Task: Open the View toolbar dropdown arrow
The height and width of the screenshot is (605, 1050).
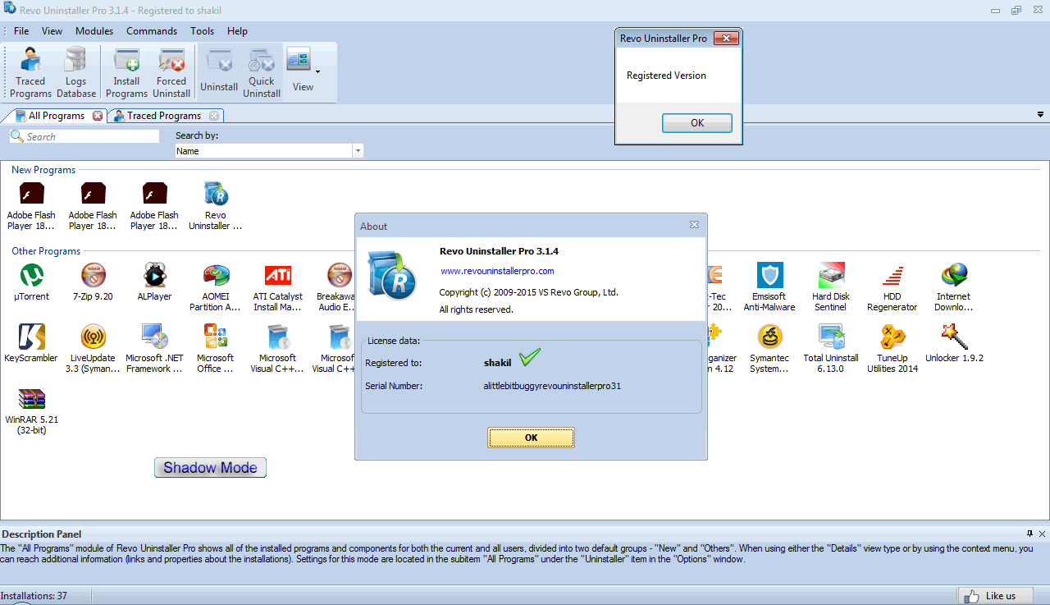Action: pyautogui.click(x=317, y=71)
